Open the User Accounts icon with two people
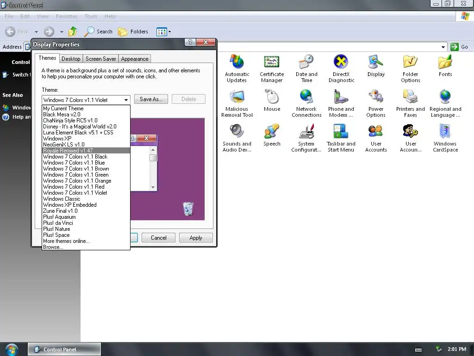Viewport: 474px width, 356px height. (376, 138)
